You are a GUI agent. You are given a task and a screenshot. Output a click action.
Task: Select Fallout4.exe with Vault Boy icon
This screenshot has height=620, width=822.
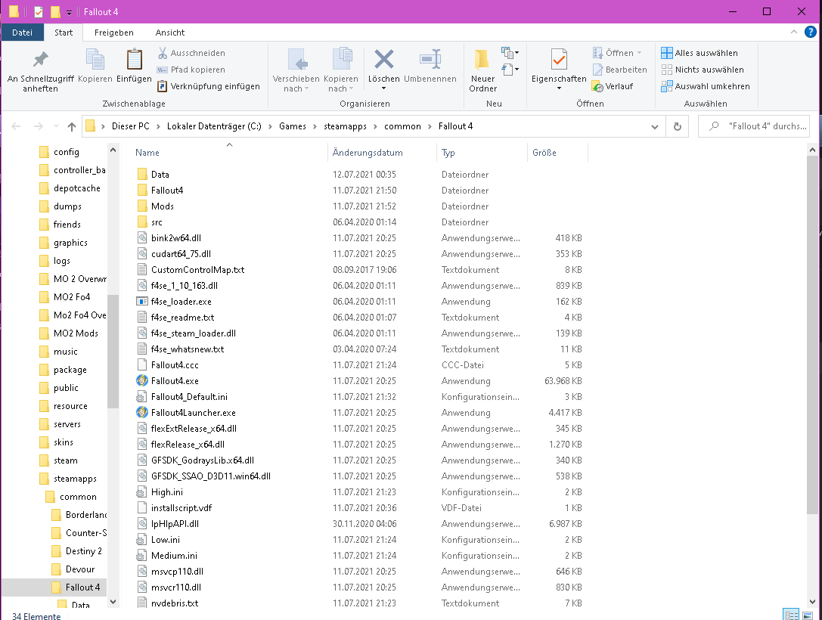point(175,381)
